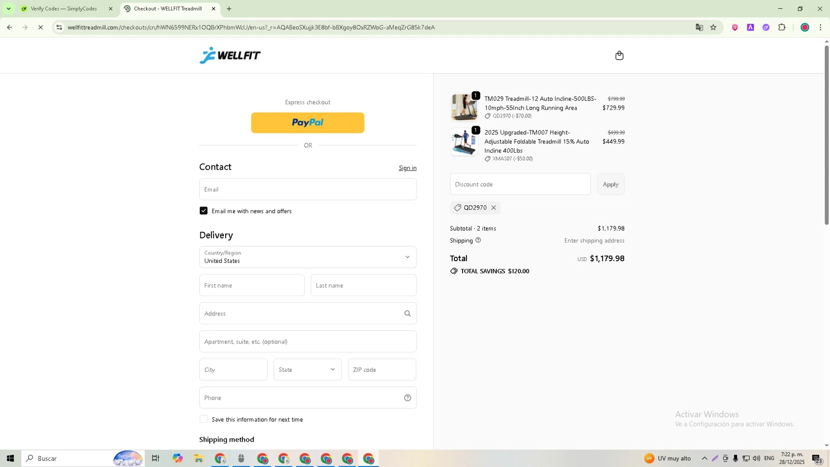The image size is (830, 467).
Task: Select the Checkout - WELLFIT Treadmill tab
Action: [x=168, y=9]
